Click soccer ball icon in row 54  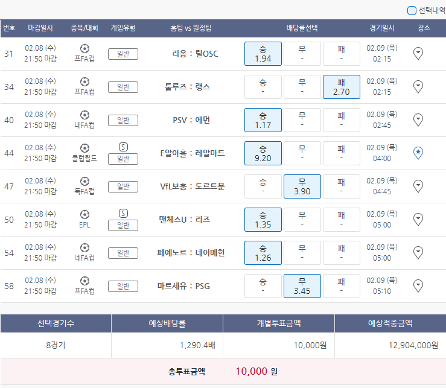(x=84, y=248)
